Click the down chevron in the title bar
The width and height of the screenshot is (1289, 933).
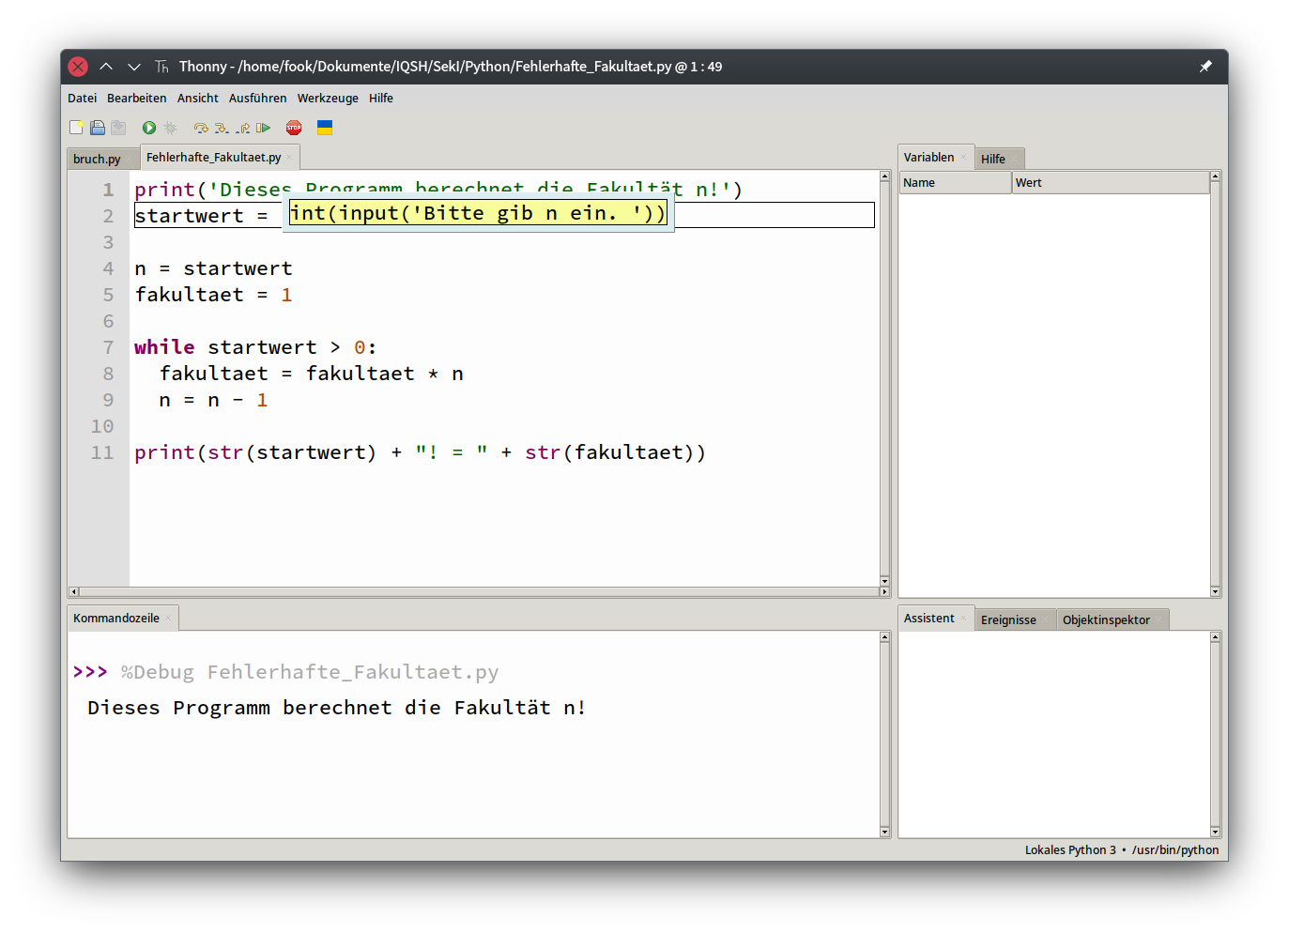pyautogui.click(x=134, y=67)
